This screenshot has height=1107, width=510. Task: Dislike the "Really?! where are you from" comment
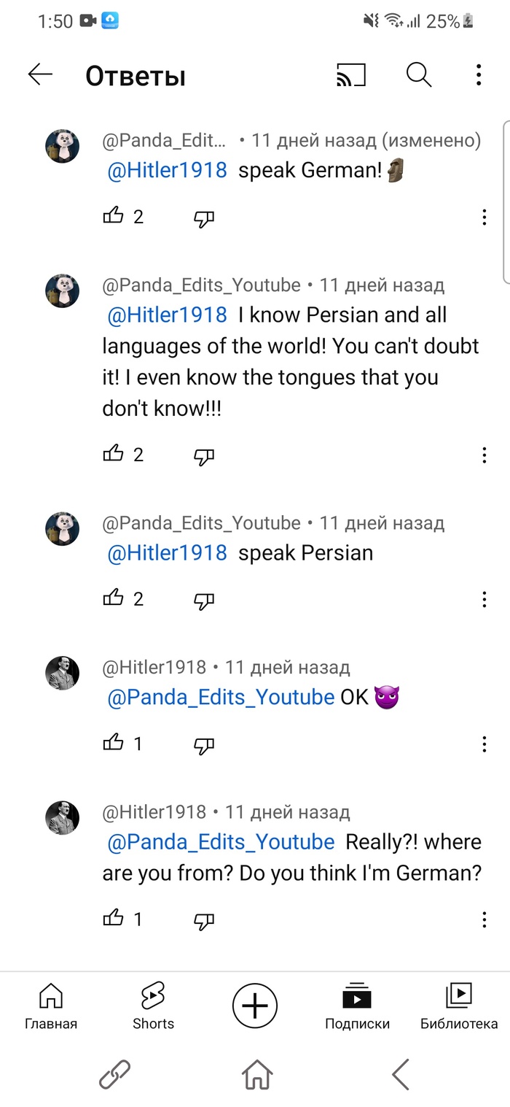pyautogui.click(x=204, y=920)
